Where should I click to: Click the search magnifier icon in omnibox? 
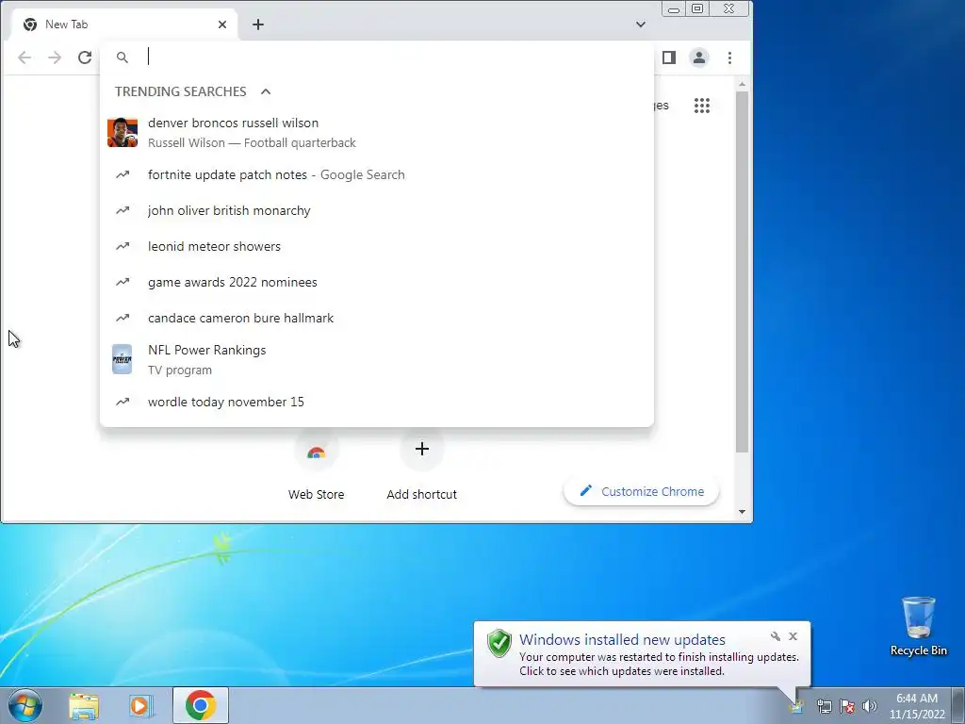click(x=123, y=58)
